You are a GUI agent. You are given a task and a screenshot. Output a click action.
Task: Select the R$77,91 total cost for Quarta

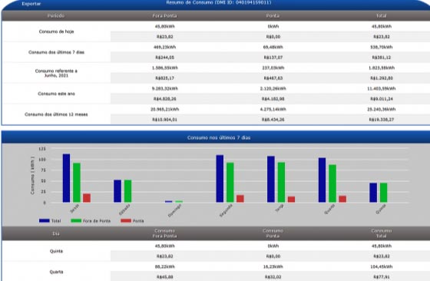[x=382, y=277]
